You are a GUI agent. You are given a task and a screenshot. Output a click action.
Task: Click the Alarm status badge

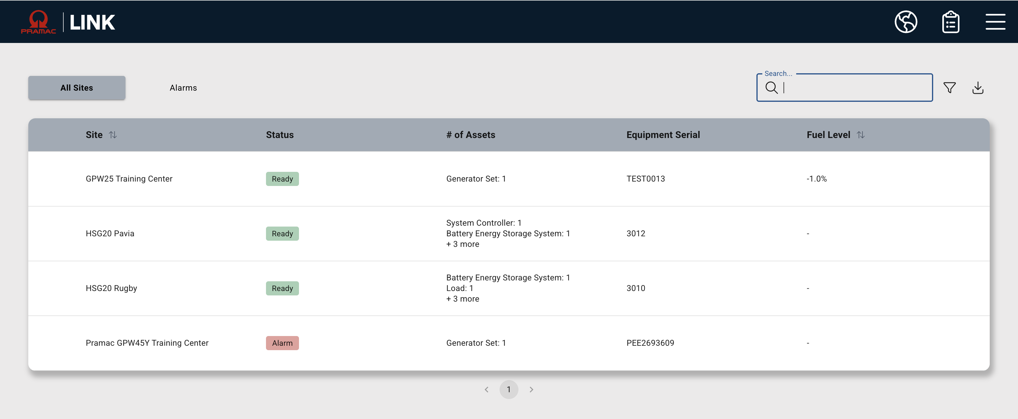point(282,343)
